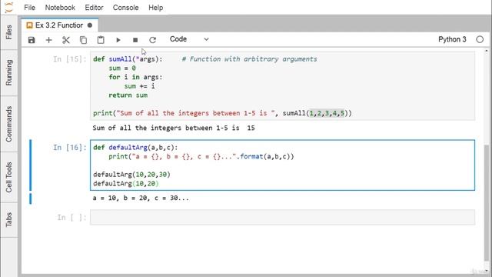Cut the selected cell with scissors icon
Screen dimensions: 492x277
(66, 40)
